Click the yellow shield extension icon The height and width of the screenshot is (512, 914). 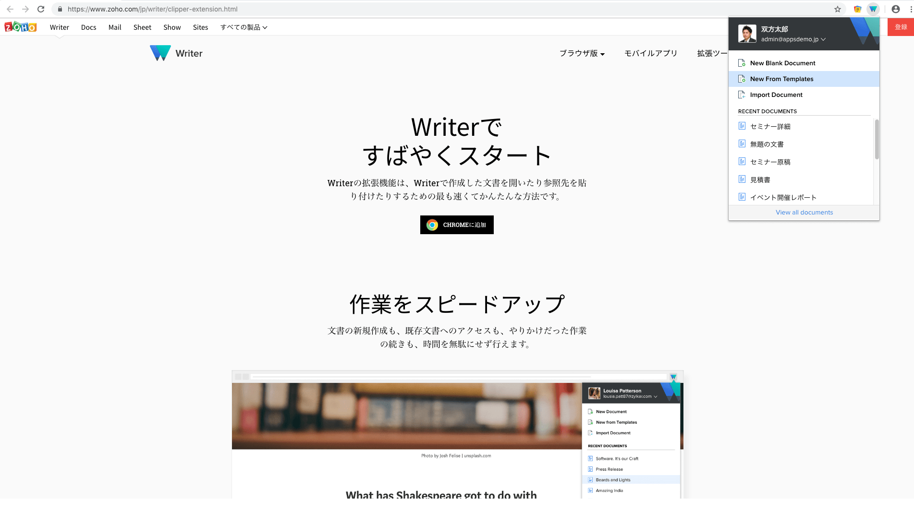pos(857,9)
